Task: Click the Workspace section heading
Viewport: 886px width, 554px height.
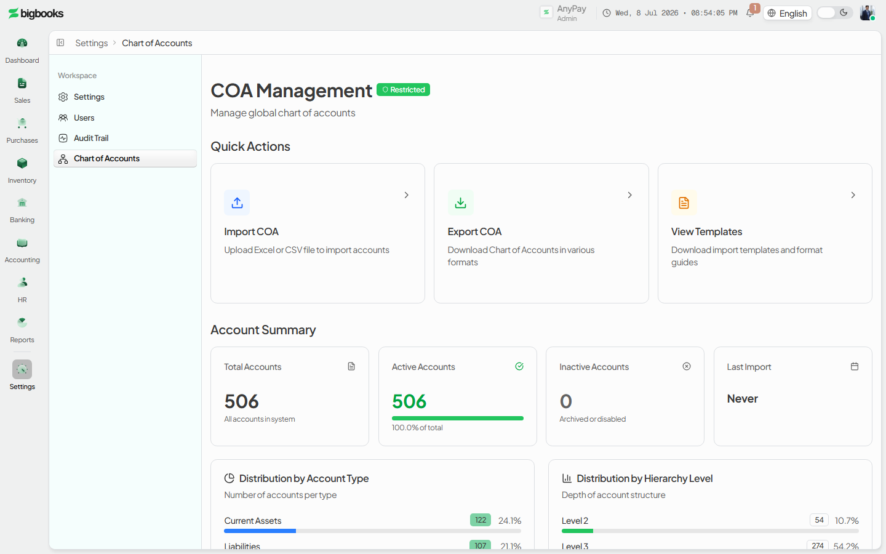Action: 77,76
